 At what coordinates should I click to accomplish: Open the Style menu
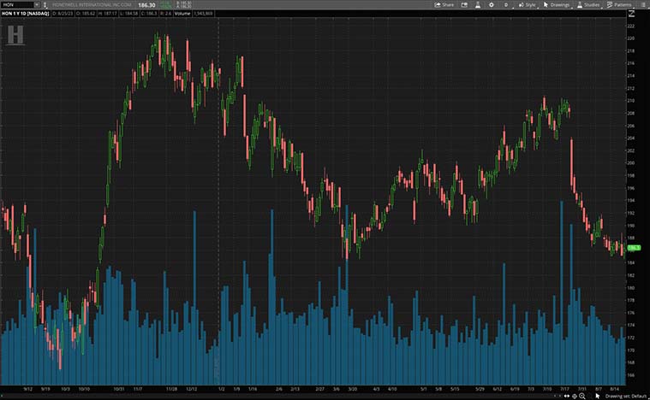click(x=528, y=5)
